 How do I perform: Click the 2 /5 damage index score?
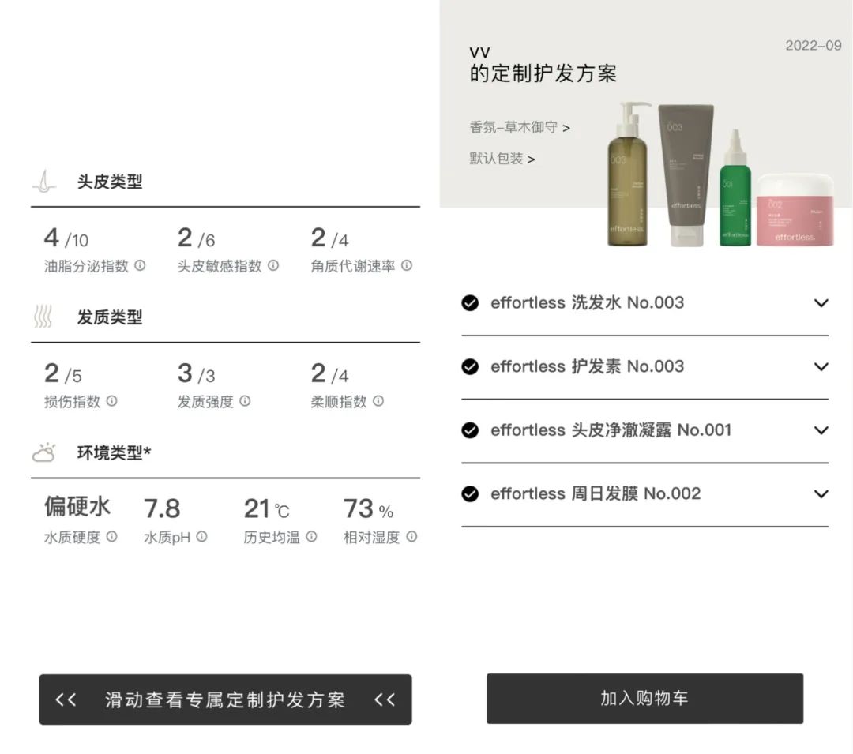click(x=62, y=373)
